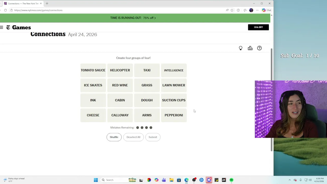Open the Windows Start menu
Viewport: 327px width, 184px height.
point(96,180)
